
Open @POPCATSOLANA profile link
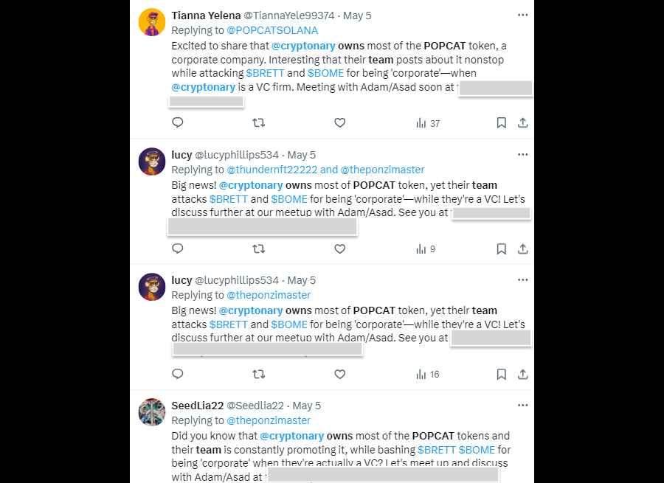(272, 30)
